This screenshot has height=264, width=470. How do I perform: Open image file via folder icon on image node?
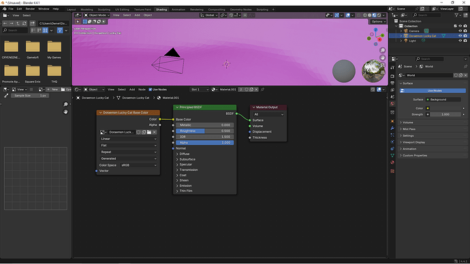(149, 132)
